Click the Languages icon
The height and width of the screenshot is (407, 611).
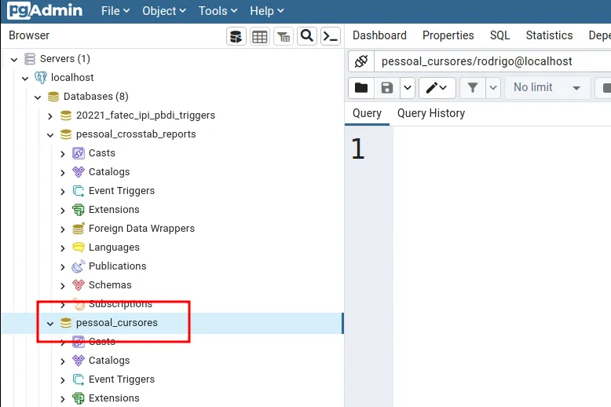point(79,247)
